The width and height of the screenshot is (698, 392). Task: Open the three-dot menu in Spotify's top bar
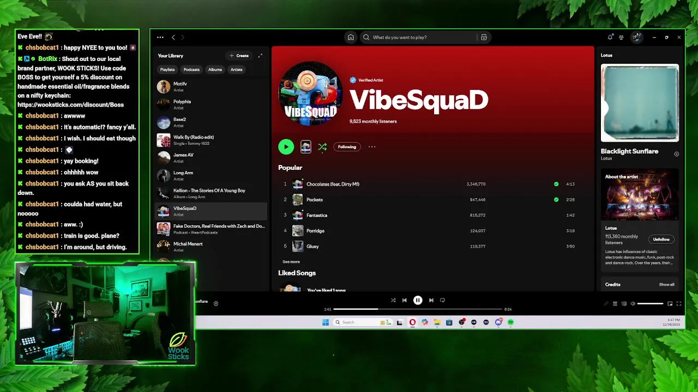click(x=160, y=38)
